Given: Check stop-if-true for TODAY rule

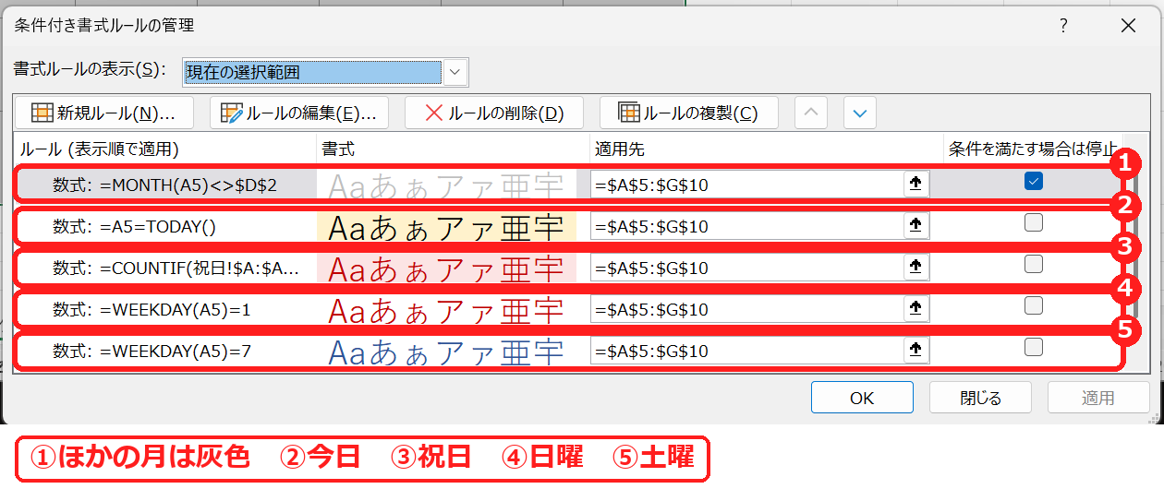Looking at the screenshot, I should [x=1034, y=222].
